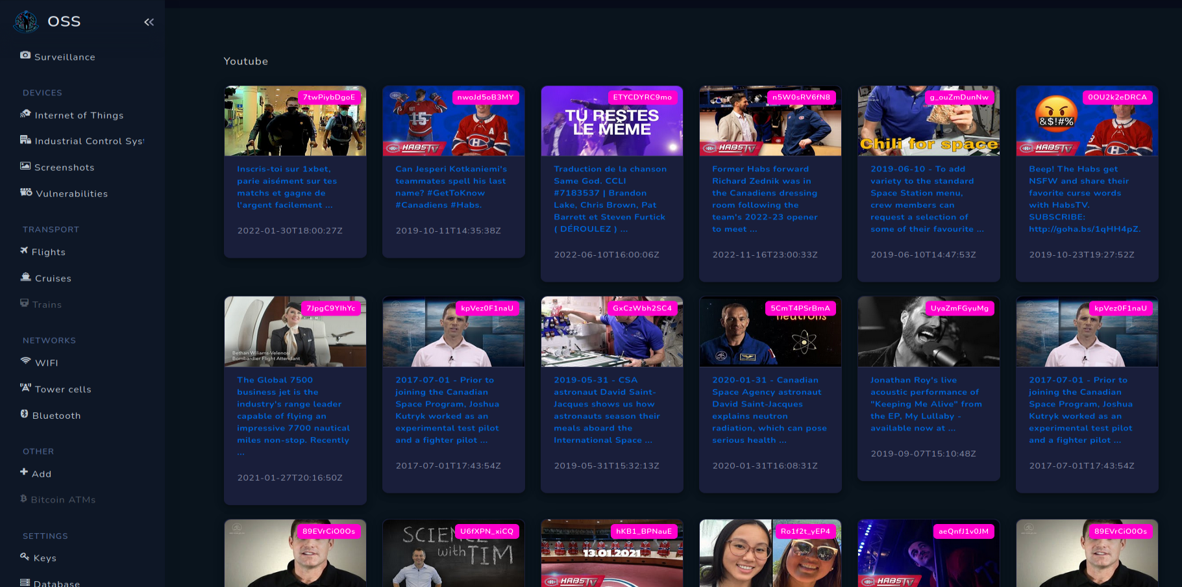Viewport: 1182px width, 587px height.
Task: Open airport police video thumbnail
Action: click(295, 121)
